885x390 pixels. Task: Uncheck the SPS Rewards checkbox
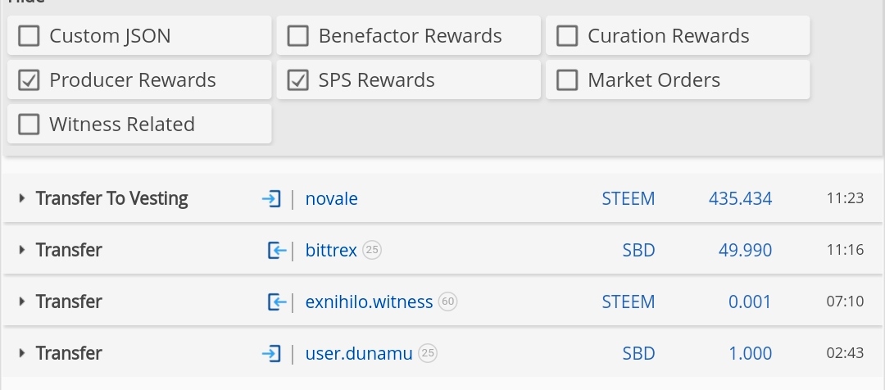pyautogui.click(x=298, y=80)
